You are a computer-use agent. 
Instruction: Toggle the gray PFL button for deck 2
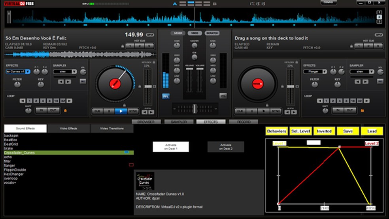point(223,96)
